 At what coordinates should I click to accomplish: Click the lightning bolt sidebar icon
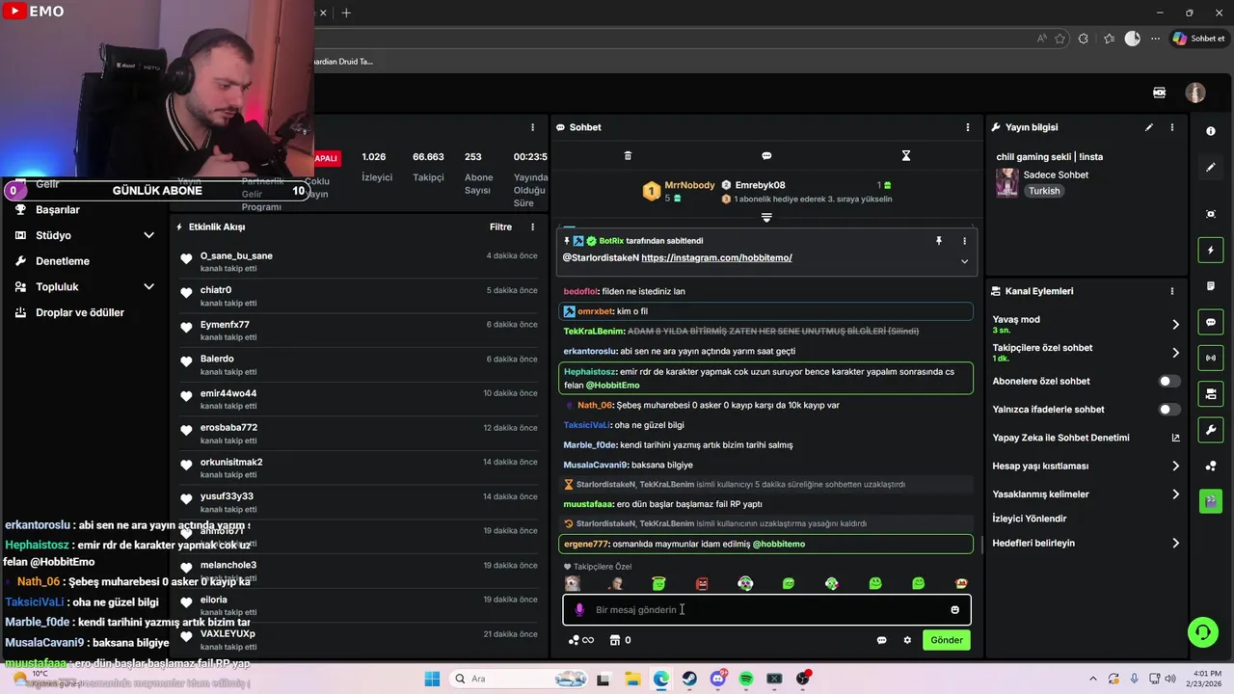pos(1211,251)
